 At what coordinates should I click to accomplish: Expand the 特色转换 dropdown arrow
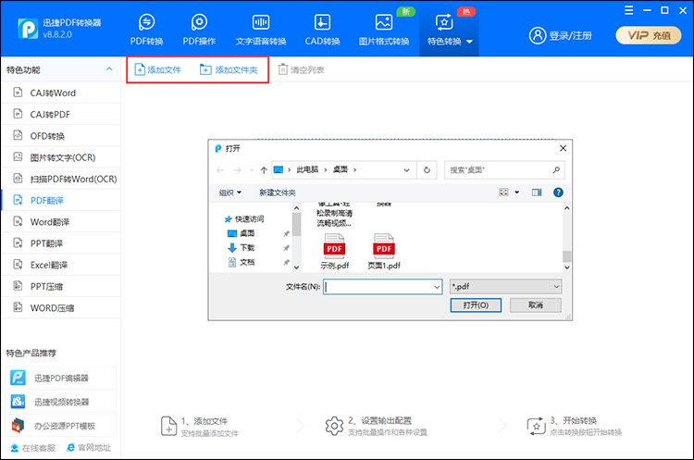[x=469, y=42]
